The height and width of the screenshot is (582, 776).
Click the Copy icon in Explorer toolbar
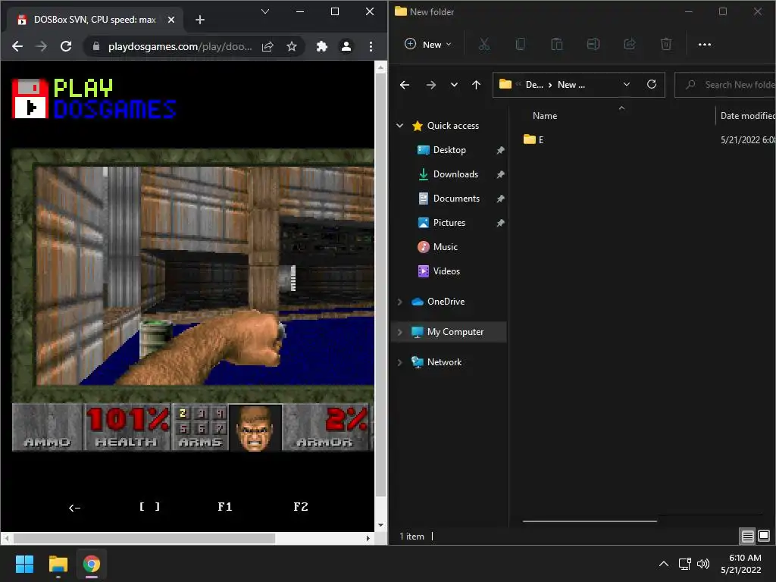pyautogui.click(x=520, y=45)
